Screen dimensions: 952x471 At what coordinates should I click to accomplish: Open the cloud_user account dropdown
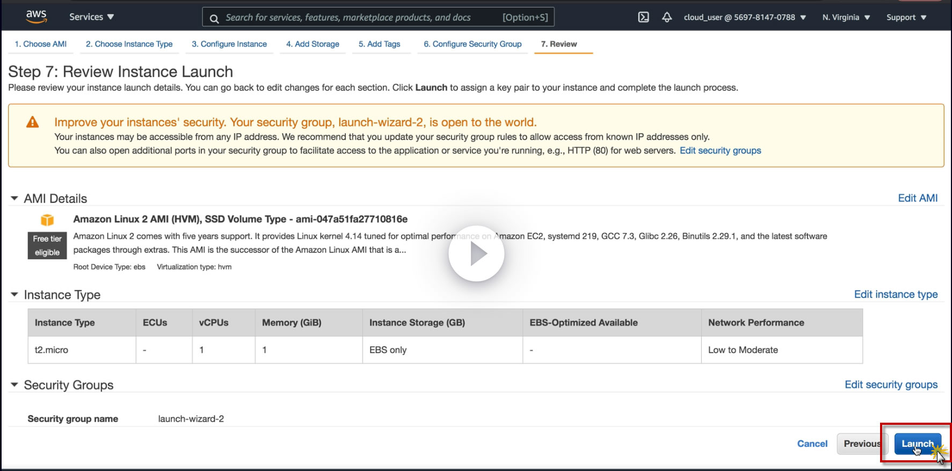744,17
